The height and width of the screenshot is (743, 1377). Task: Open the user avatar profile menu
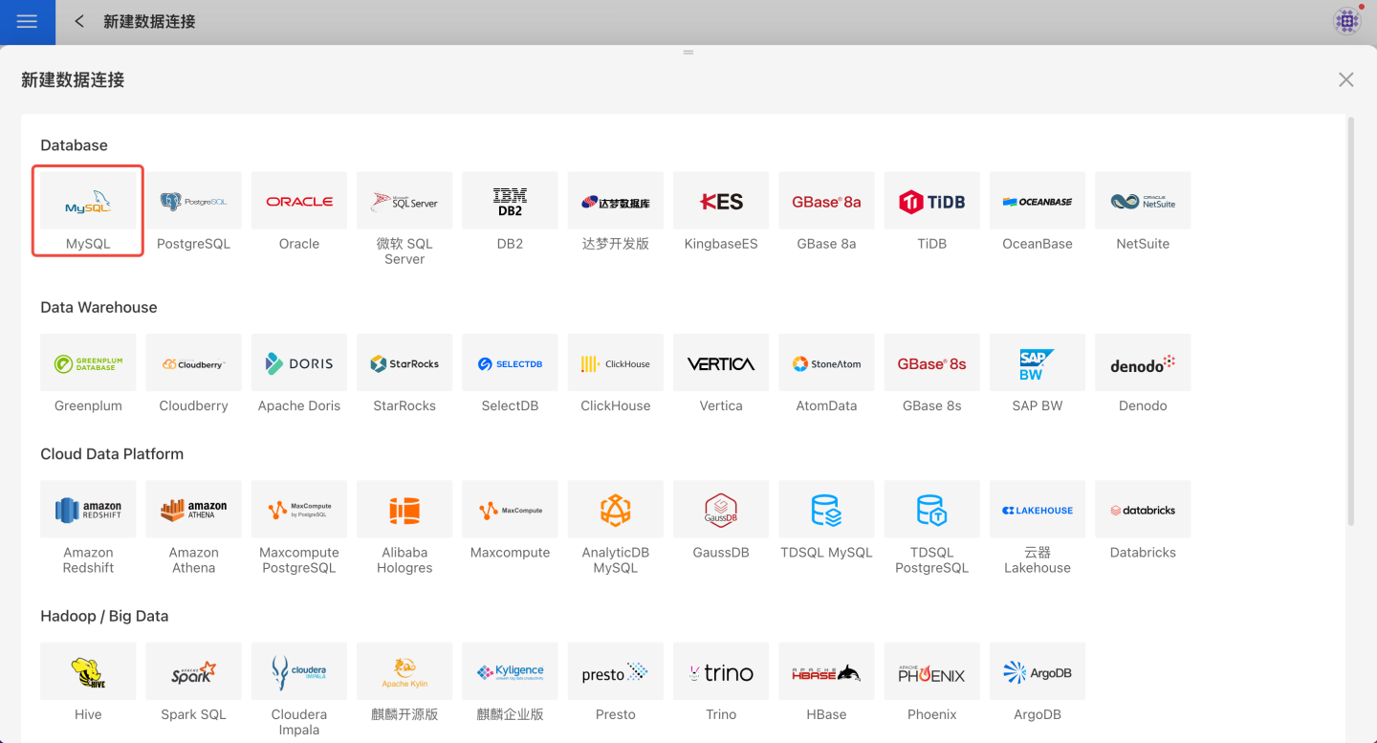click(x=1346, y=22)
